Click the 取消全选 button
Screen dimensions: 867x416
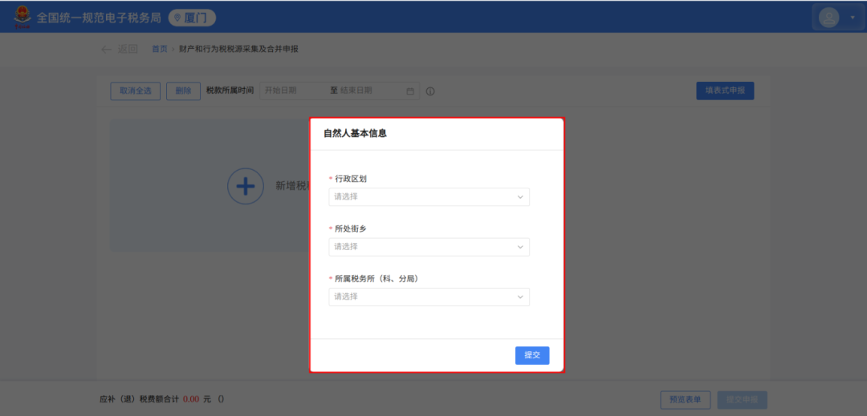point(136,91)
